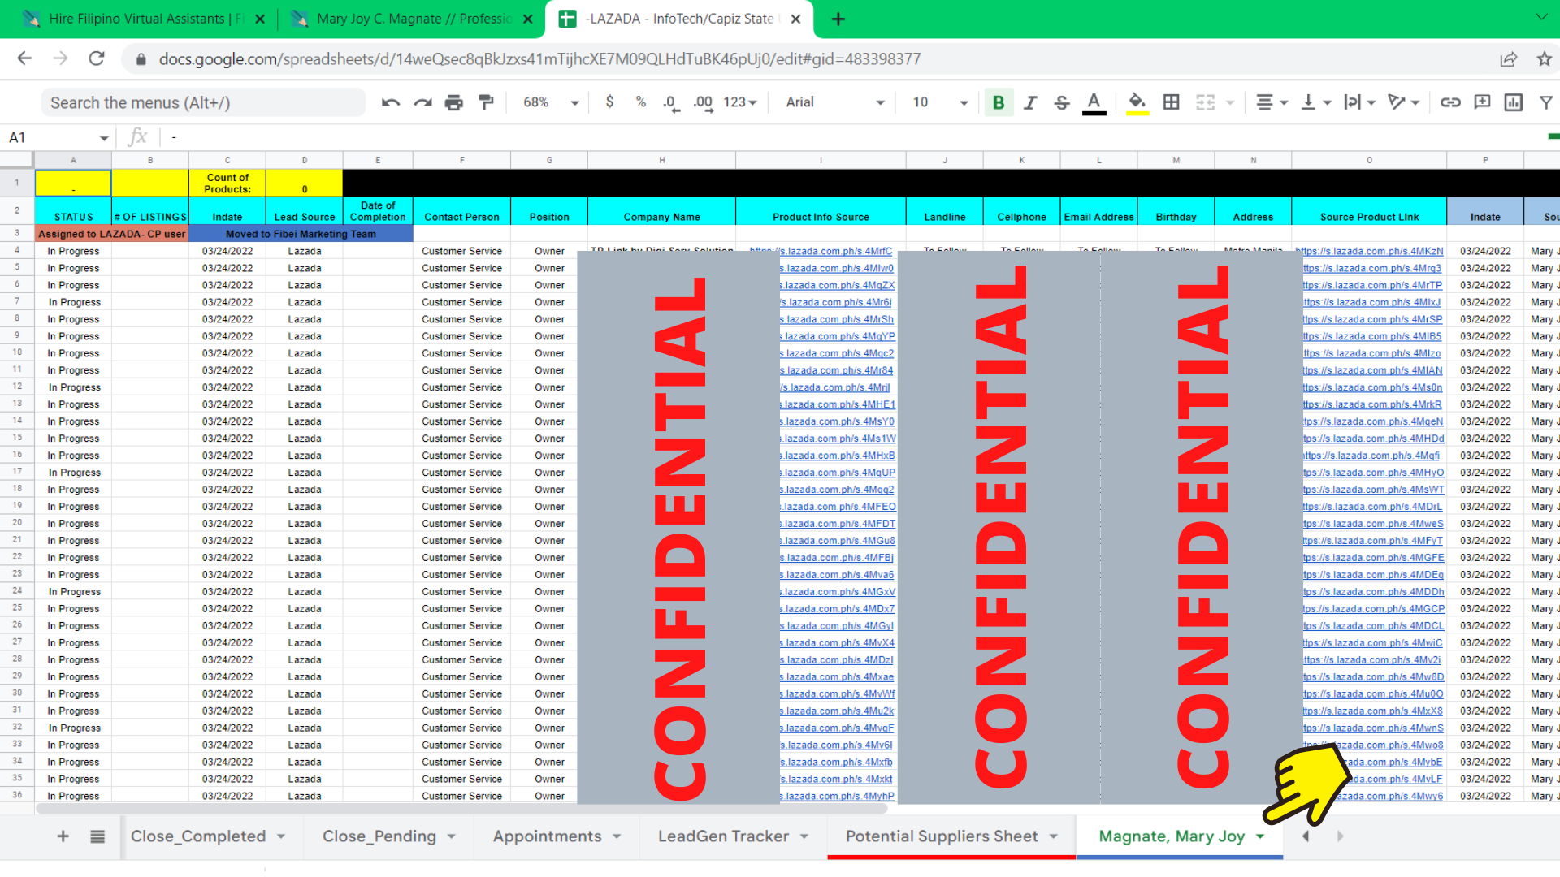Image resolution: width=1560 pixels, height=877 pixels.
Task: Add a new sheet with the plus button
Action: (x=62, y=836)
